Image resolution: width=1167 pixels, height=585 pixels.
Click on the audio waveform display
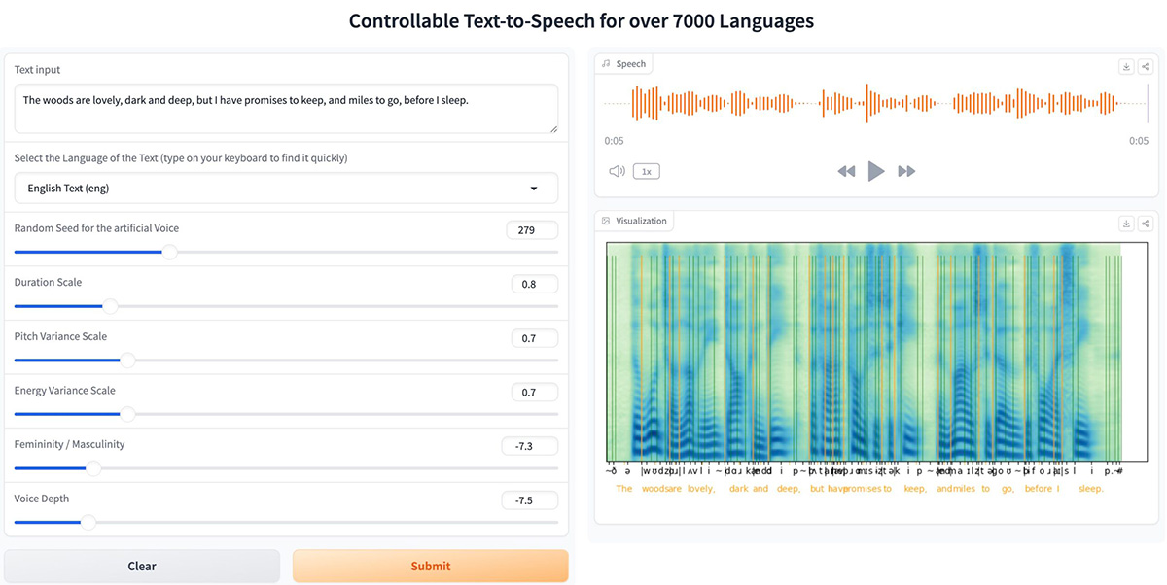click(875, 103)
